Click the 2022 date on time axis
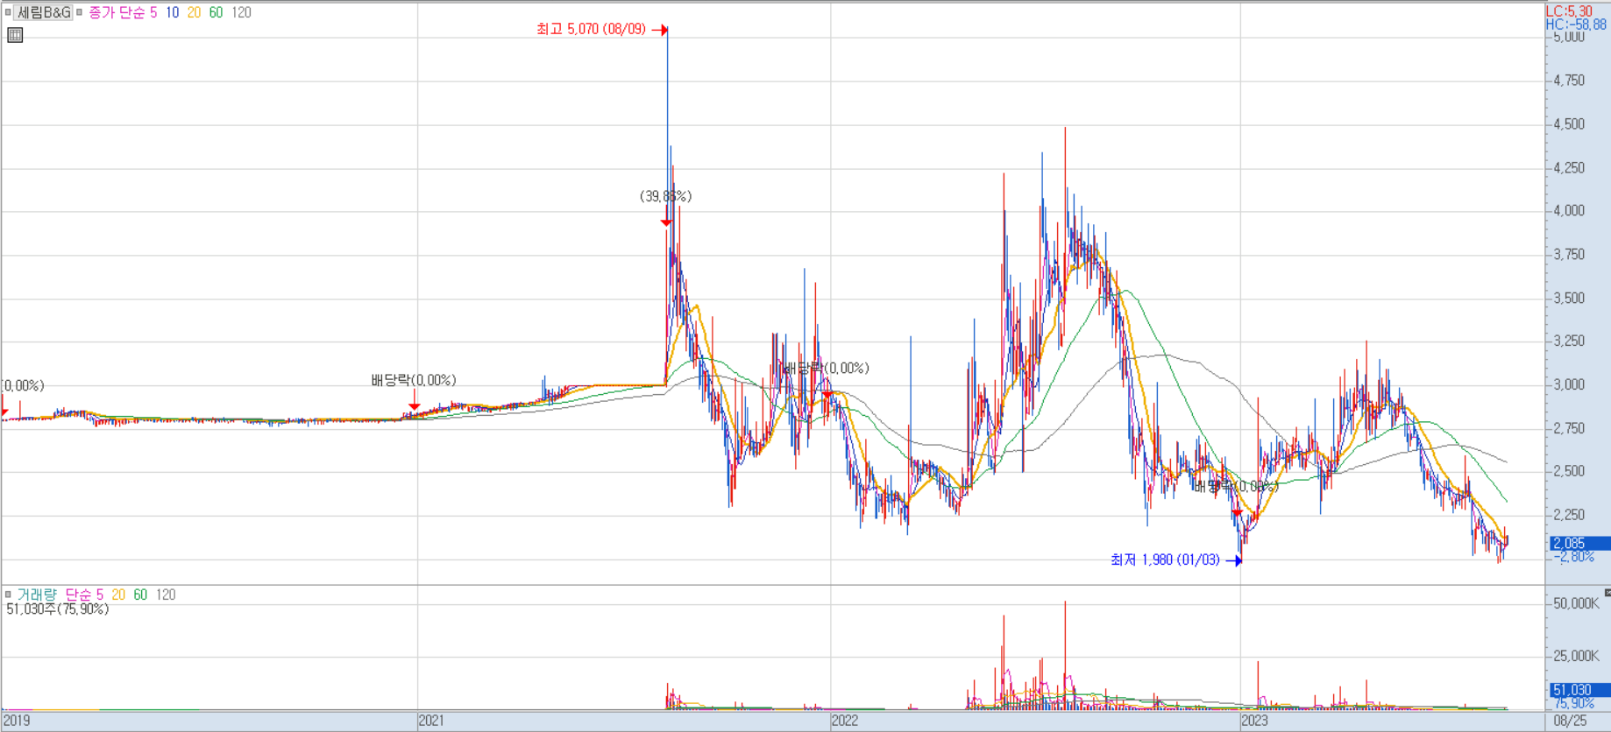This screenshot has height=732, width=1611. click(x=845, y=721)
